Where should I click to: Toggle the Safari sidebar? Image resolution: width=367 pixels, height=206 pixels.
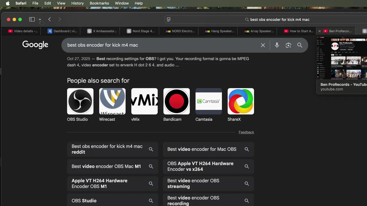[32, 19]
